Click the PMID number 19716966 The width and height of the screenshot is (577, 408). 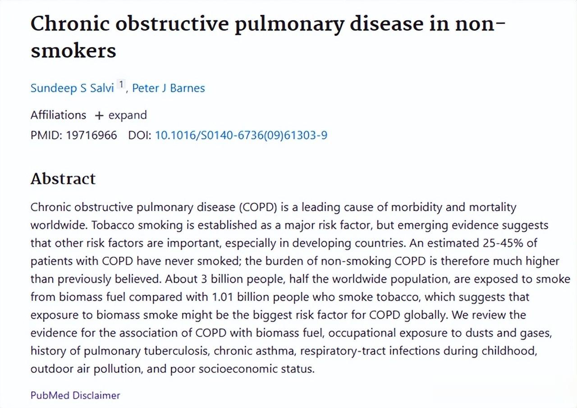tap(92, 135)
